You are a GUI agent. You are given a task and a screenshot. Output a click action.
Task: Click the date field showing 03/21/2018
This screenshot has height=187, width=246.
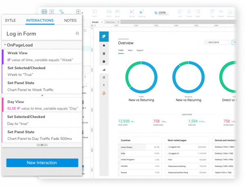(x=216, y=42)
